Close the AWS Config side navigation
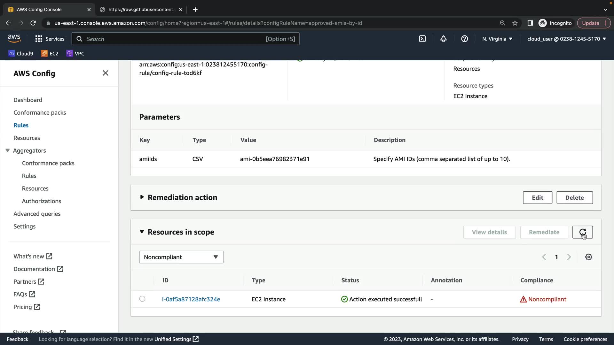Viewport: 614px width, 345px height. click(105, 73)
